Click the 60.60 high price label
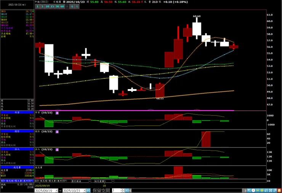This screenshot has width=282, height=193. (197, 16)
